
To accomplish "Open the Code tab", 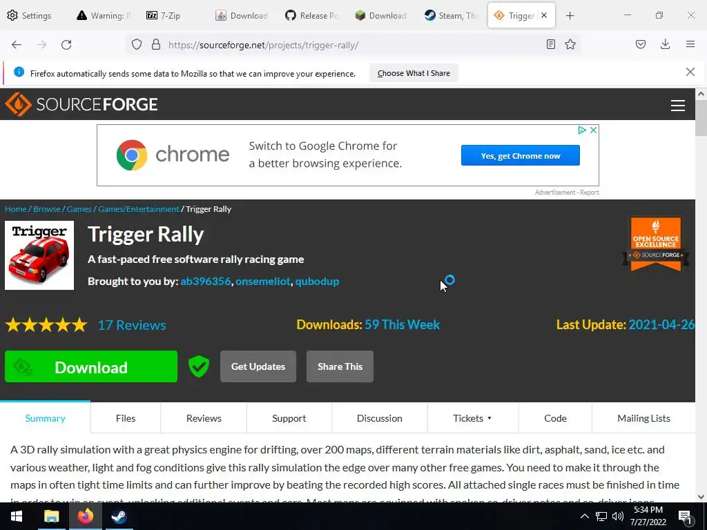I will (555, 418).
